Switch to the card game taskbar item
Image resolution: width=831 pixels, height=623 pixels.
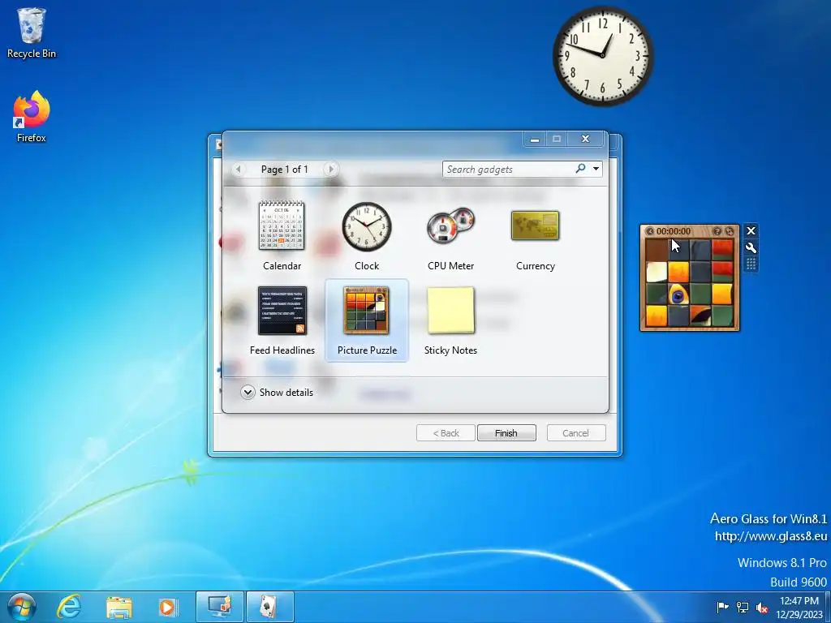pos(269,607)
